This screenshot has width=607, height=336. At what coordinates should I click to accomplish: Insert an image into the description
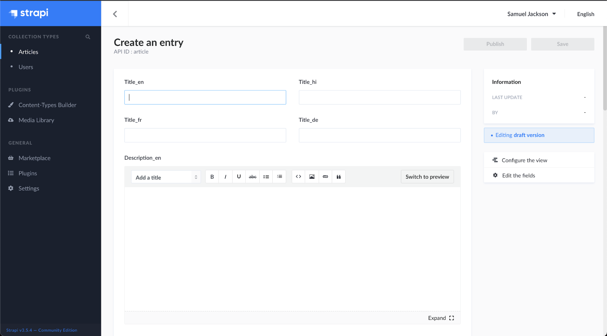(x=312, y=177)
